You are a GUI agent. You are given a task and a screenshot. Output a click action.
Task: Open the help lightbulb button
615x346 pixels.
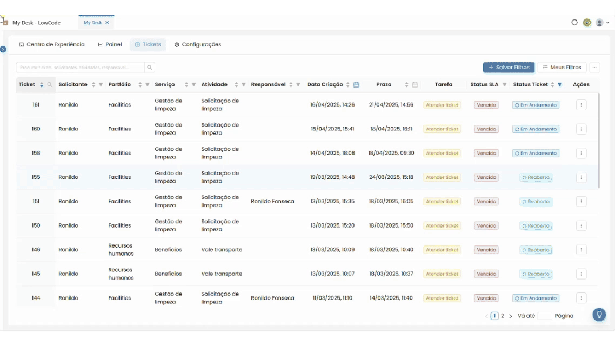(599, 315)
